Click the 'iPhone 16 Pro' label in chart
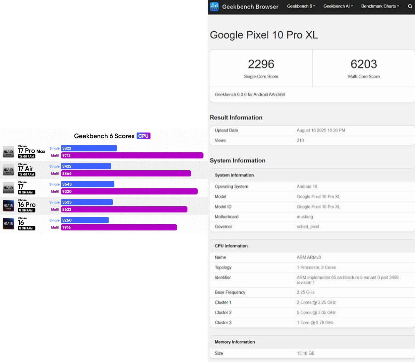The height and width of the screenshot is (362, 415). (x=27, y=204)
